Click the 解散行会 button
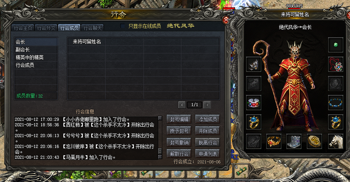350x182 pixels. pyautogui.click(x=179, y=154)
